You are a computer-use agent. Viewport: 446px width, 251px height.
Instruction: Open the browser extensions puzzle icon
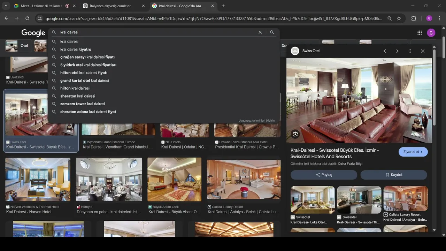[x=414, y=18]
